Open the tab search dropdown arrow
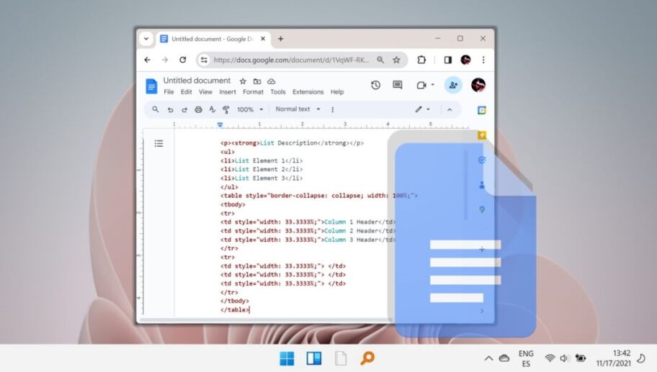The height and width of the screenshot is (372, 657). point(146,39)
